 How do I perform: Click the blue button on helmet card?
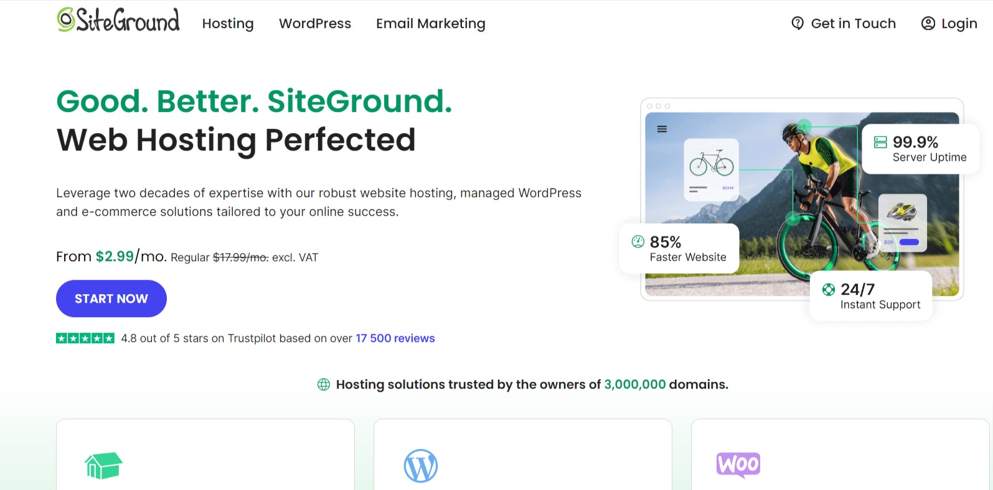(909, 242)
